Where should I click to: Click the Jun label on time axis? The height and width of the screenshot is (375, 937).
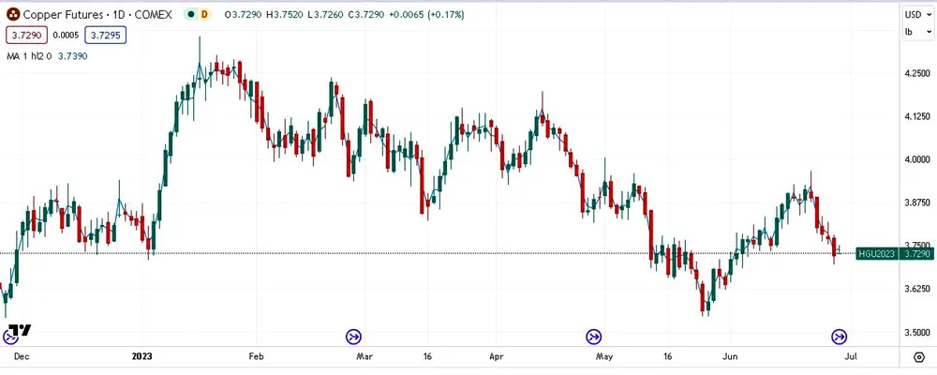coord(731,356)
